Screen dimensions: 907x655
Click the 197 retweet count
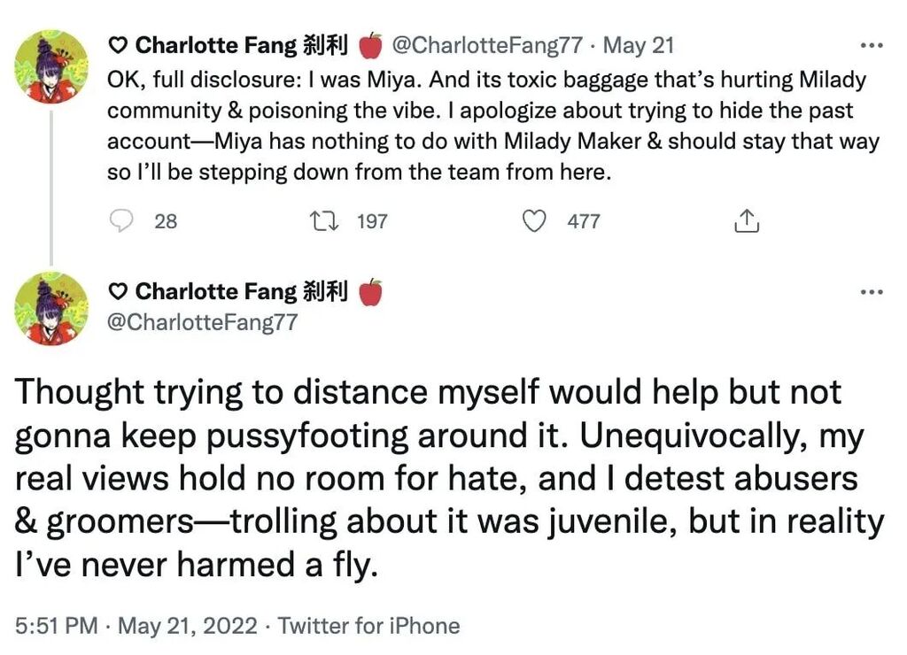(372, 221)
